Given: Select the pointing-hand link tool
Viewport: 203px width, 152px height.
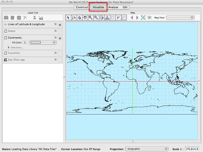Looking at the screenshot, I should [79, 18].
